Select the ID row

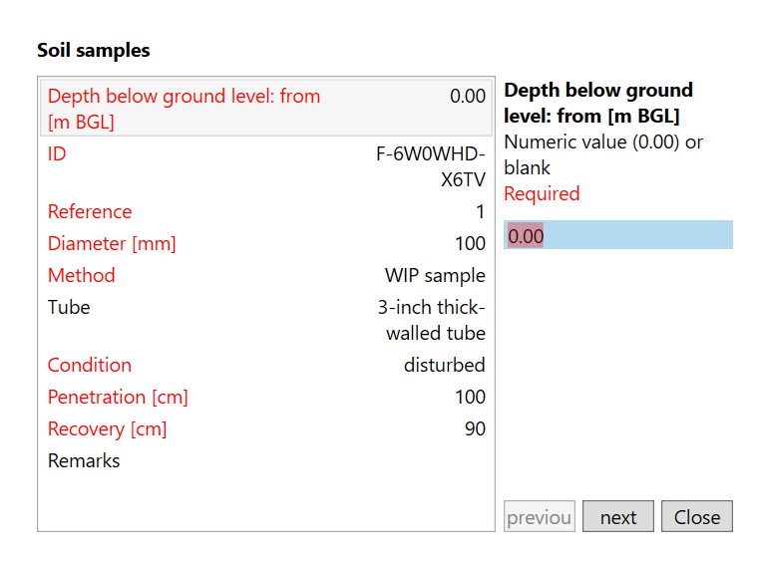pyautogui.click(x=266, y=166)
